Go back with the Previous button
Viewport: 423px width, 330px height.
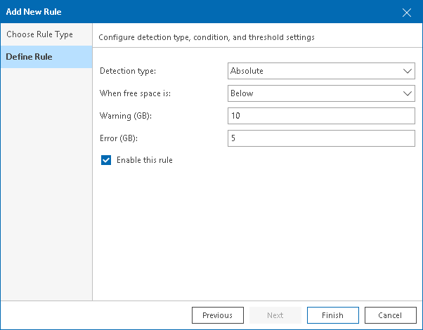[x=217, y=315]
